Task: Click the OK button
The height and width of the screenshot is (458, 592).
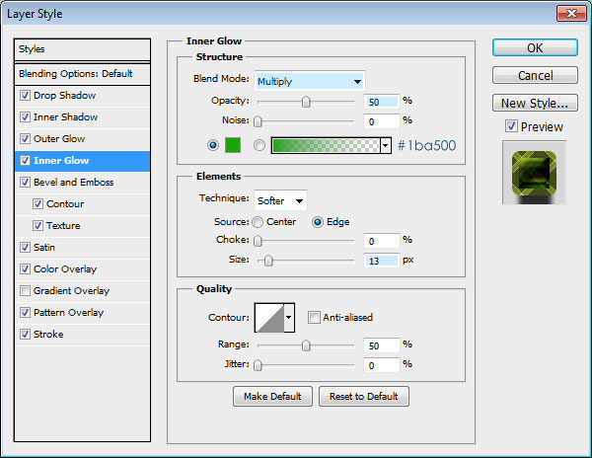Action: (x=534, y=47)
